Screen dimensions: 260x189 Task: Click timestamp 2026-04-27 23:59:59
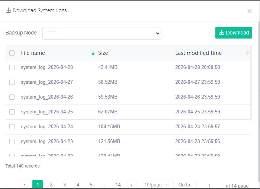[198, 82]
